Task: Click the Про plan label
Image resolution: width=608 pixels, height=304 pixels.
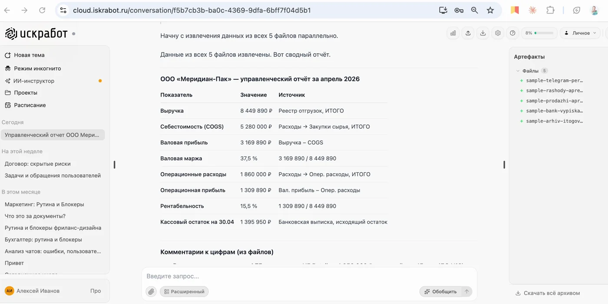Action: click(96, 291)
